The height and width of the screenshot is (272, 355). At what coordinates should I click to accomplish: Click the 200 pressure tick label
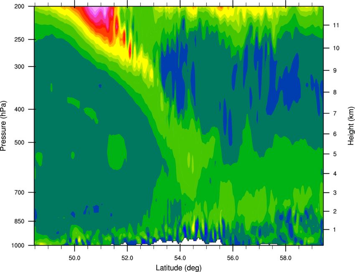(19, 6)
